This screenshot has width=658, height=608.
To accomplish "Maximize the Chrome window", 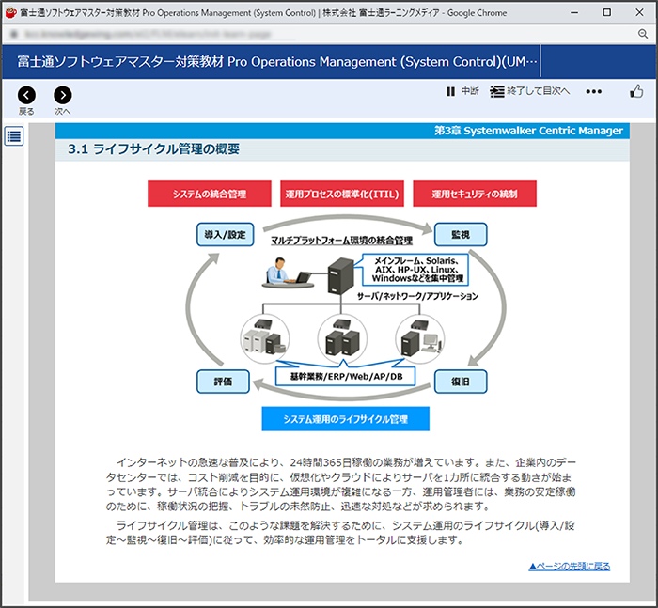I will pyautogui.click(x=607, y=12).
